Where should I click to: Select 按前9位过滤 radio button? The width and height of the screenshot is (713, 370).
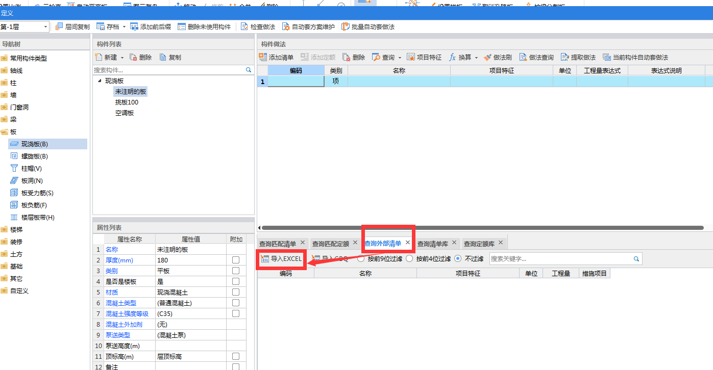361,258
